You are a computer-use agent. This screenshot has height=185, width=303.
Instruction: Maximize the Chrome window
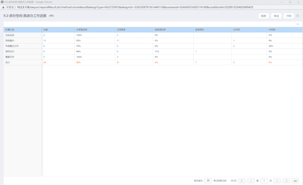[290, 2]
